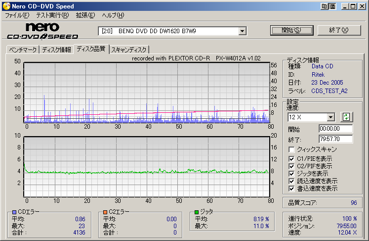Click the green ジッタ legend square
The width and height of the screenshot is (369, 241).
[197, 212]
